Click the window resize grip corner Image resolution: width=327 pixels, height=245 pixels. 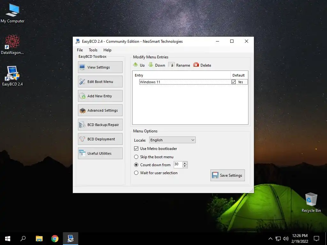coord(251,191)
